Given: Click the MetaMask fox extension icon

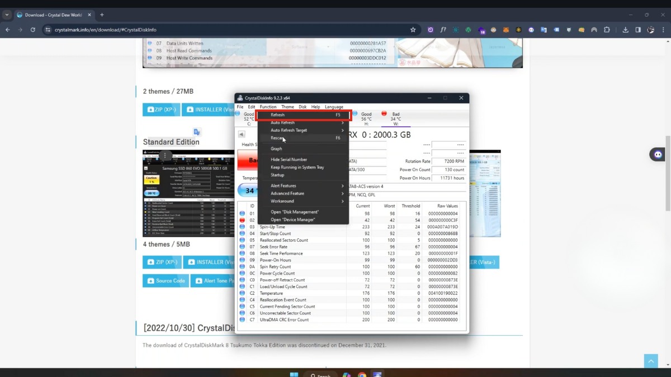Looking at the screenshot, I should click(x=505, y=30).
